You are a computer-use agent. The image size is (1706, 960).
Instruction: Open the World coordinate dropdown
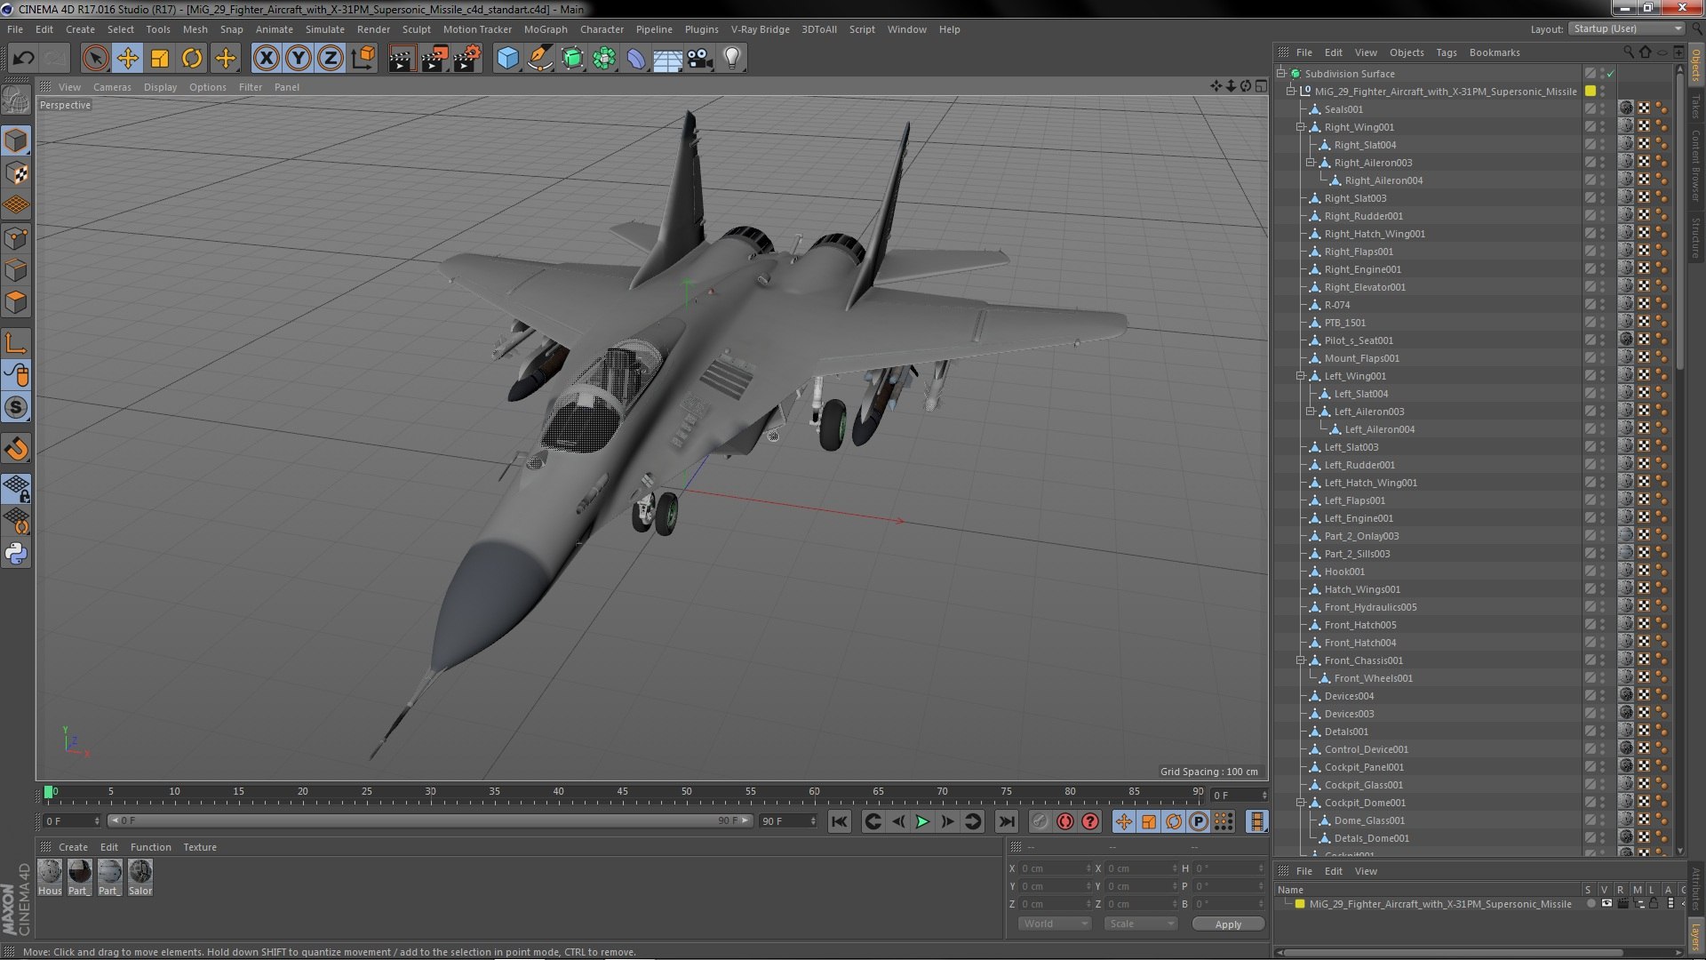[x=1055, y=924]
